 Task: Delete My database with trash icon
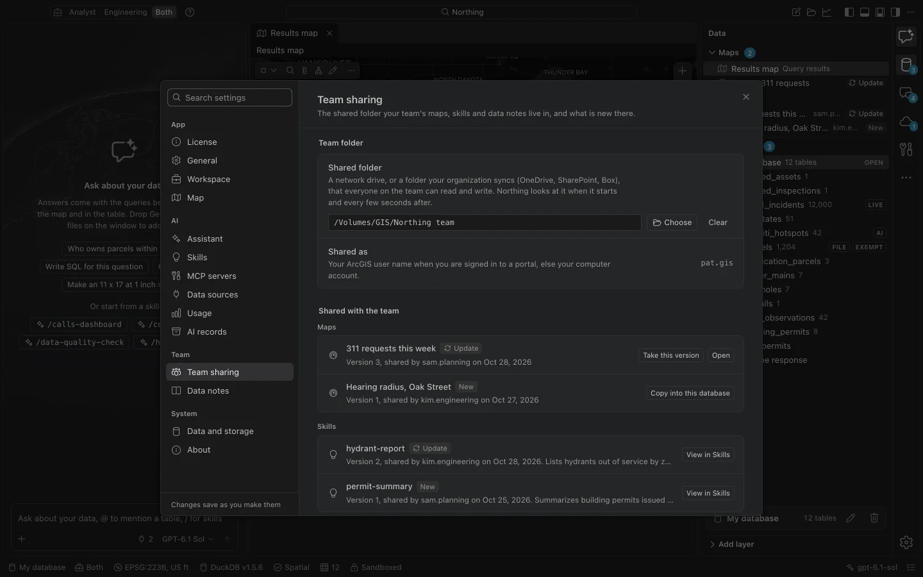874,518
